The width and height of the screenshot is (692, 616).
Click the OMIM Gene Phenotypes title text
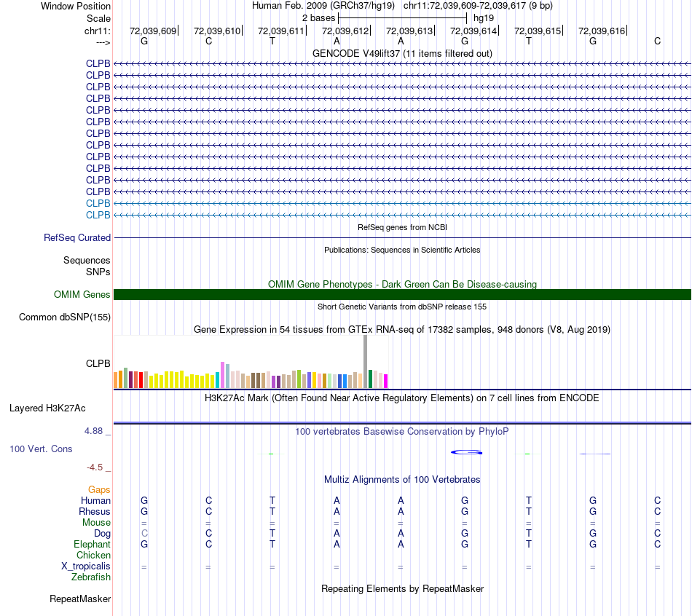point(402,284)
